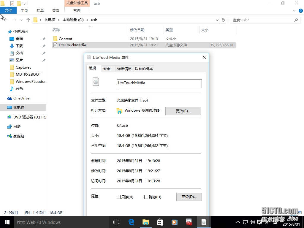This screenshot has width=304, height=228.
Task: Expand the address bar history dropdown
Action: (x=217, y=20)
